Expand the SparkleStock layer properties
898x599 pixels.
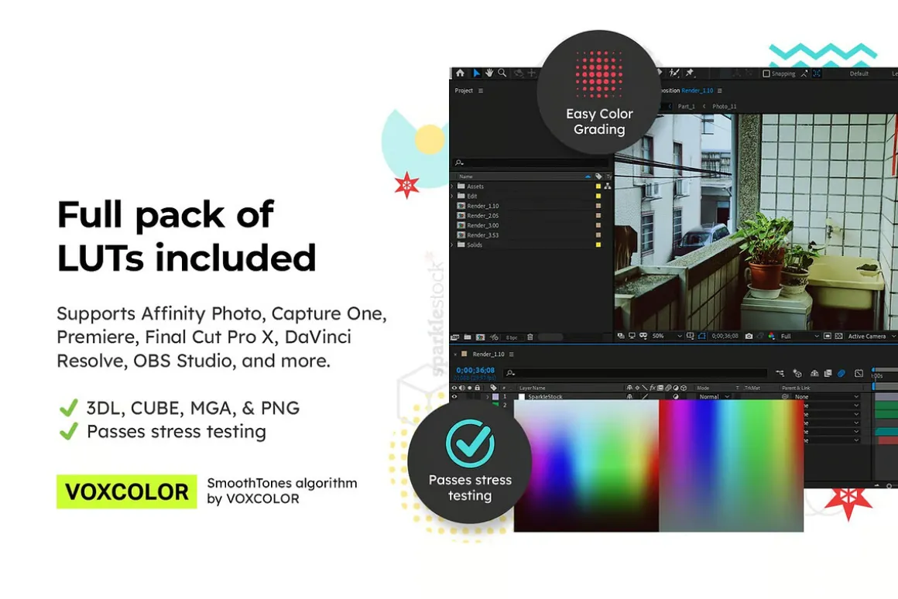(x=488, y=396)
